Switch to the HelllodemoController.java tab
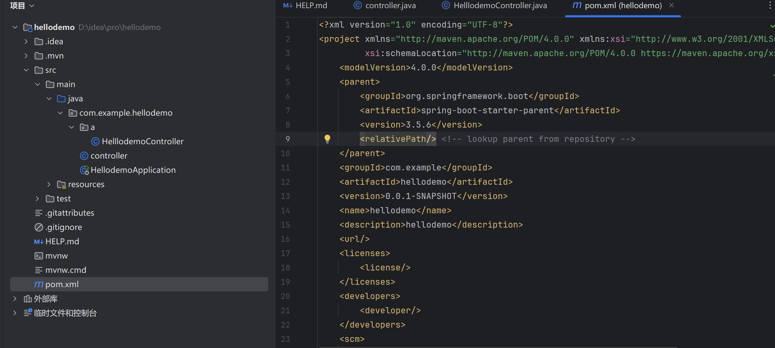 coord(499,5)
